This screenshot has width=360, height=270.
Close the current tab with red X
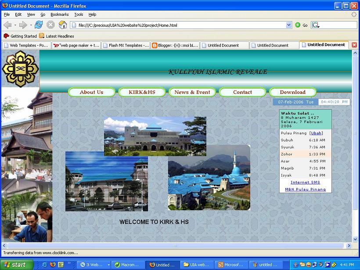click(354, 45)
